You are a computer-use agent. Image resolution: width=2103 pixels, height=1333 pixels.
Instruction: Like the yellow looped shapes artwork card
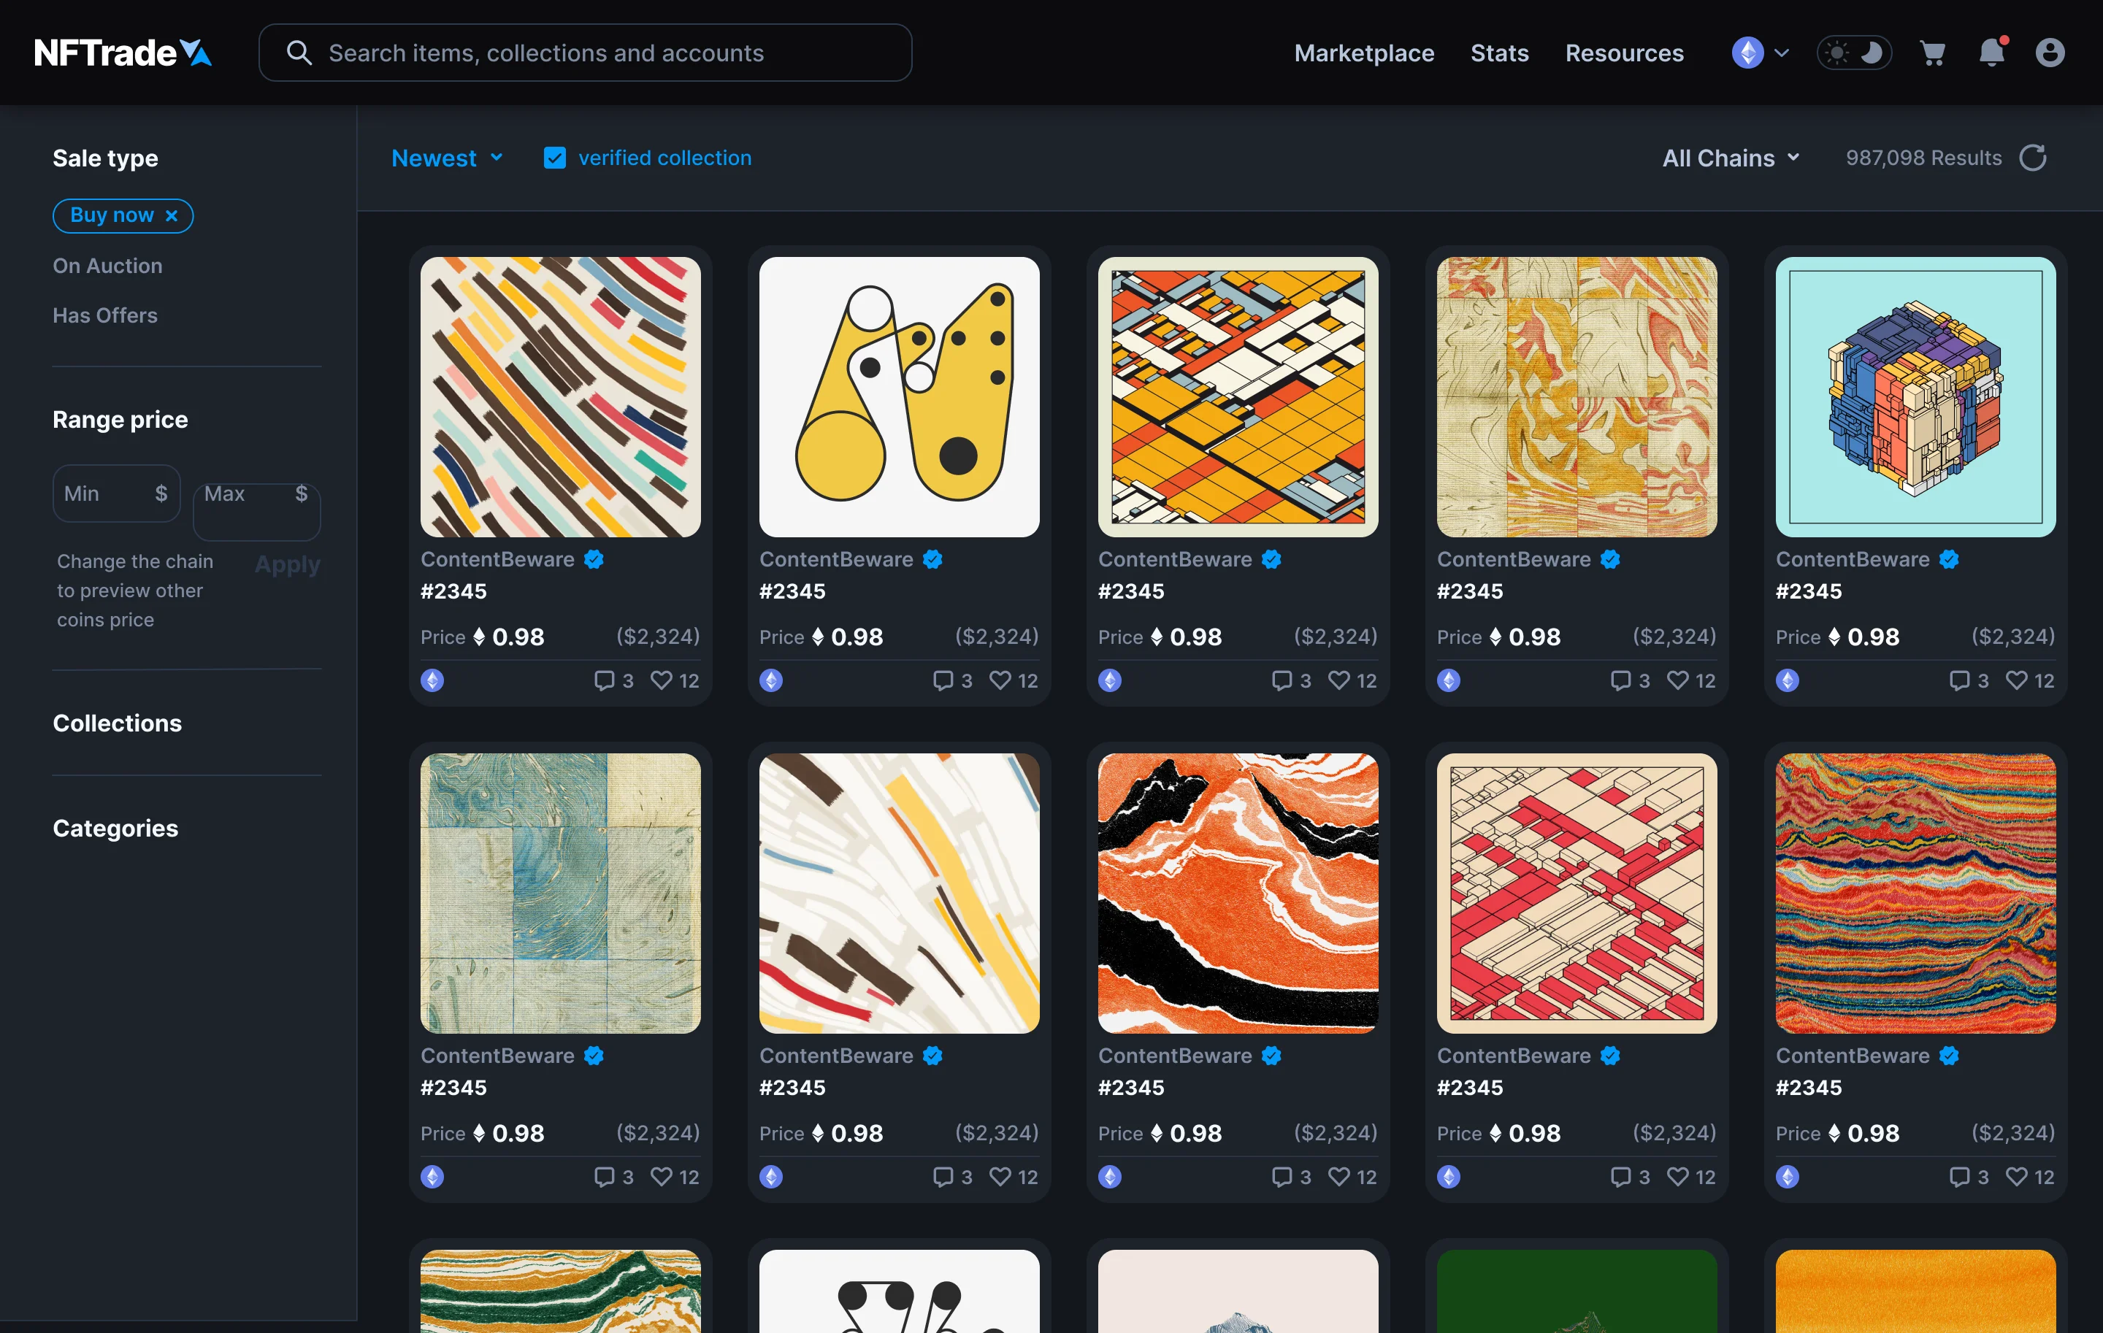click(1000, 680)
